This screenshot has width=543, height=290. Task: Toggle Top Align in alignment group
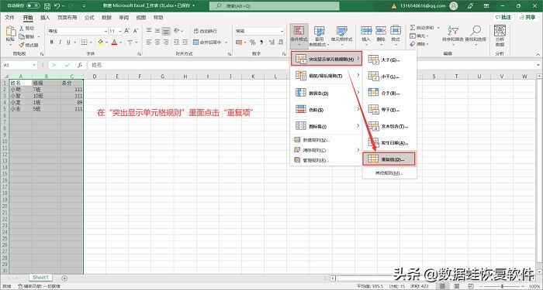point(149,31)
